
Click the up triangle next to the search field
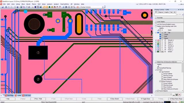click(177, 15)
